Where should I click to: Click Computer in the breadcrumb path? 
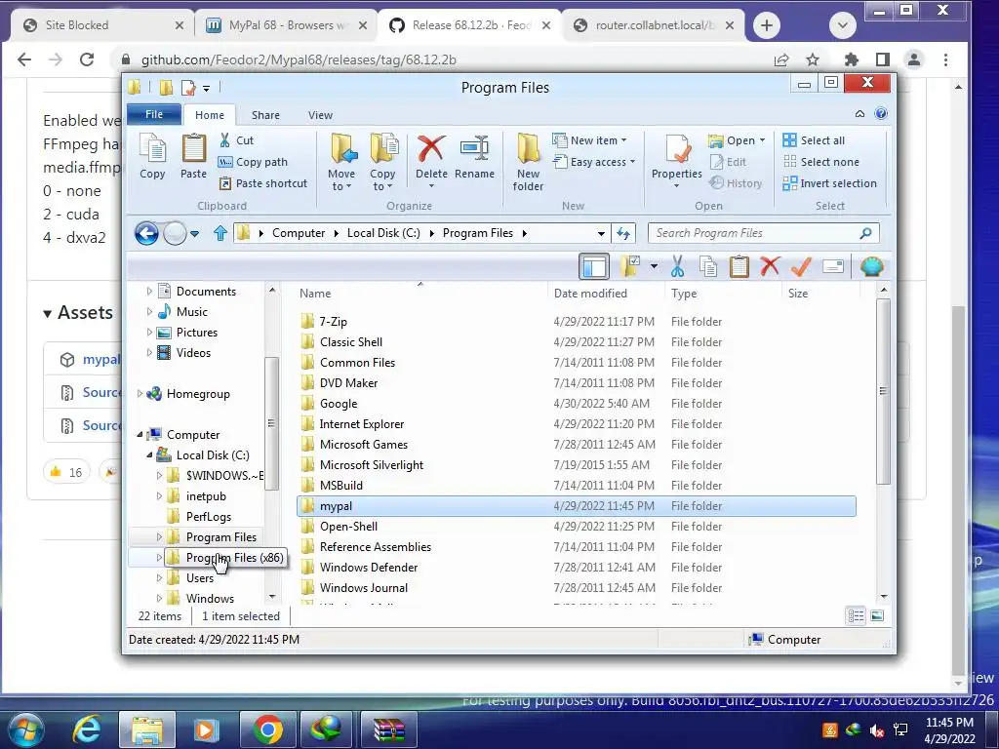click(299, 233)
